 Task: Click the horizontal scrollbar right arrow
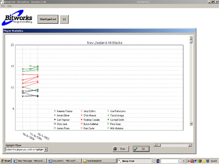(190, 145)
